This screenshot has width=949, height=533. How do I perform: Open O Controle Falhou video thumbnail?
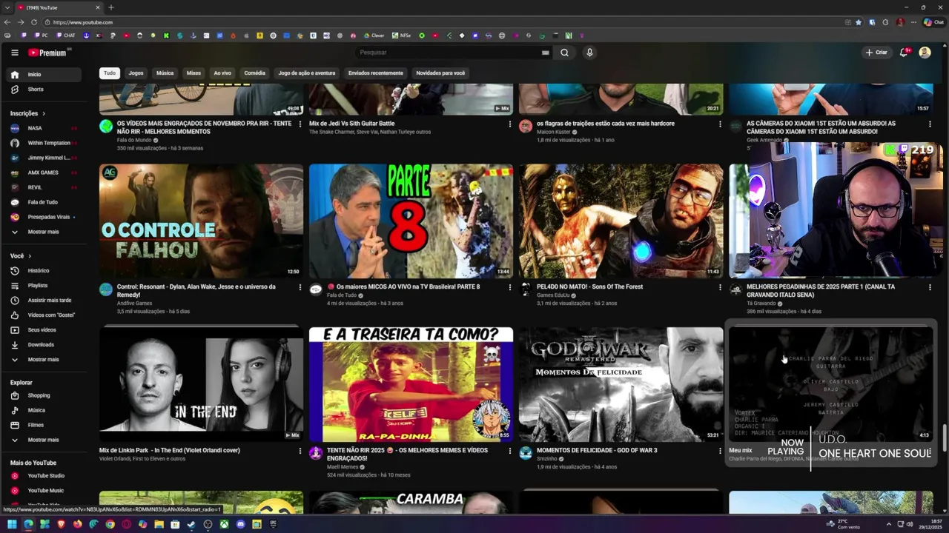coord(201,221)
